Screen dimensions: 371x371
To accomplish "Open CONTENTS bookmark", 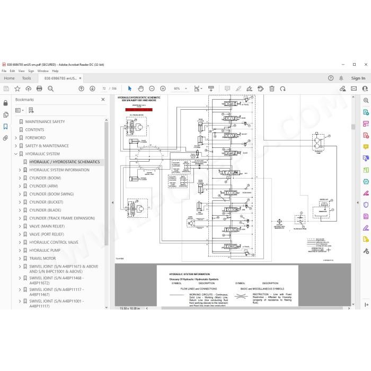I will tap(34, 130).
